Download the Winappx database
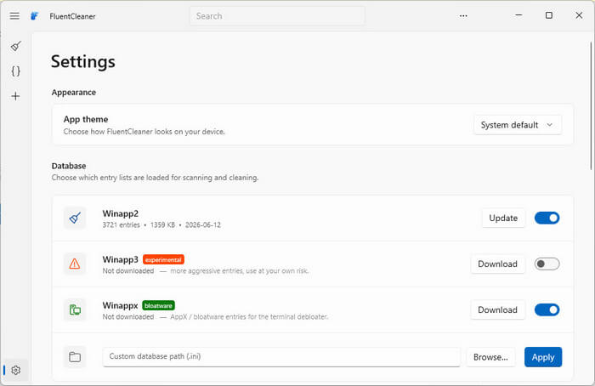The image size is (595, 386). tap(497, 309)
